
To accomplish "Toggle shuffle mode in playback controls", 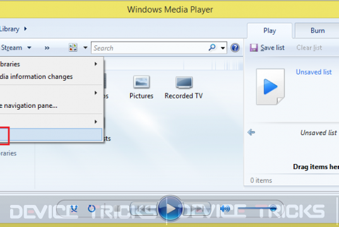I will pyautogui.click(x=74, y=209).
